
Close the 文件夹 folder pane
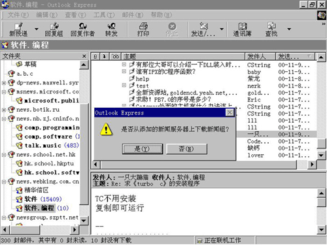pyautogui.click(x=84, y=56)
